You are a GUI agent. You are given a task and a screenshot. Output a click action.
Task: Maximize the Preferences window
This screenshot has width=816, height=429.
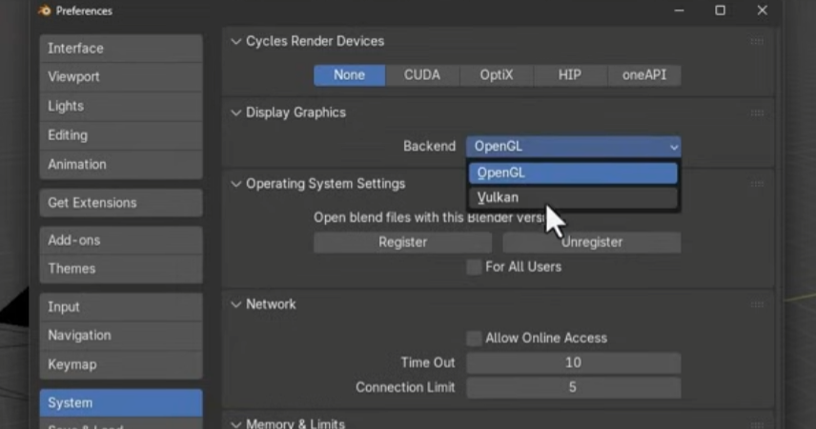point(721,10)
